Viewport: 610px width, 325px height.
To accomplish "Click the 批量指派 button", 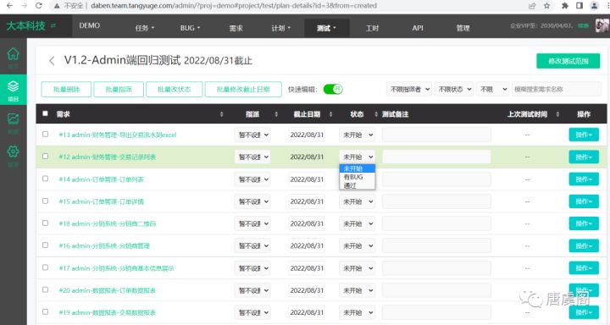I will click(119, 90).
